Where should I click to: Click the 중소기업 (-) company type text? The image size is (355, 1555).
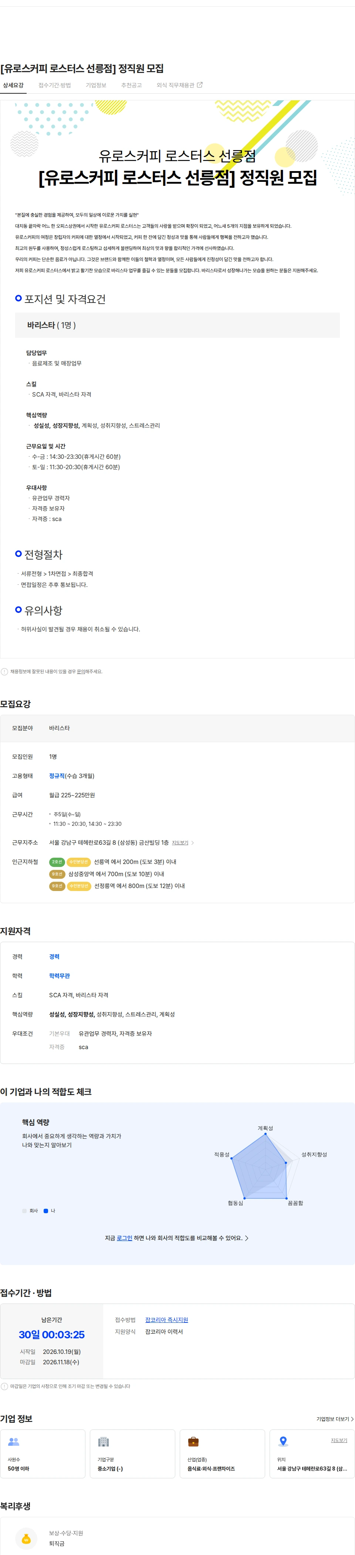[x=110, y=1468]
